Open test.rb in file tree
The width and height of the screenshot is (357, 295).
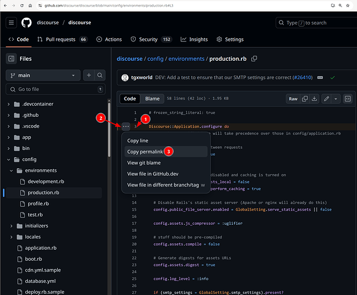35,215
